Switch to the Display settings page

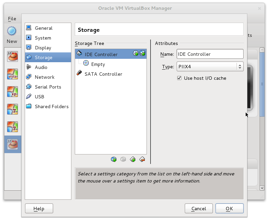[43, 48]
